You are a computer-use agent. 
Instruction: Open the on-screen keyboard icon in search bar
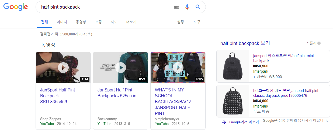click(x=176, y=7)
